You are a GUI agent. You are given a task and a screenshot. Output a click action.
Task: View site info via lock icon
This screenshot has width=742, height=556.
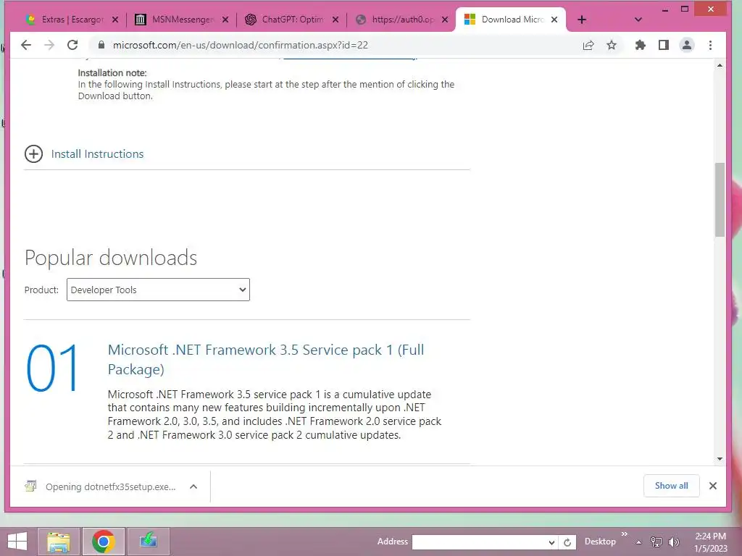(x=101, y=45)
